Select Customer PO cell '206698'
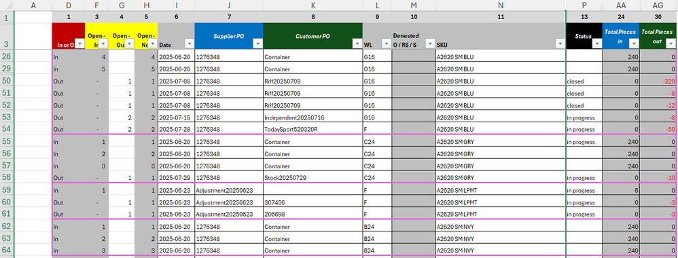 coord(313,215)
